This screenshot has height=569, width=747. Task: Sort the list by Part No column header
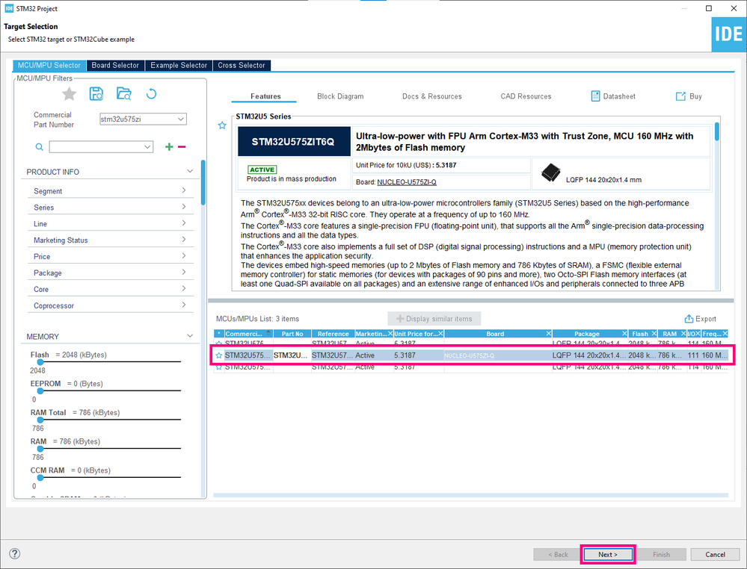tap(292, 334)
